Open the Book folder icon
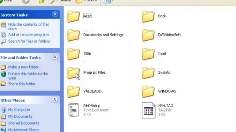 tap(148, 16)
